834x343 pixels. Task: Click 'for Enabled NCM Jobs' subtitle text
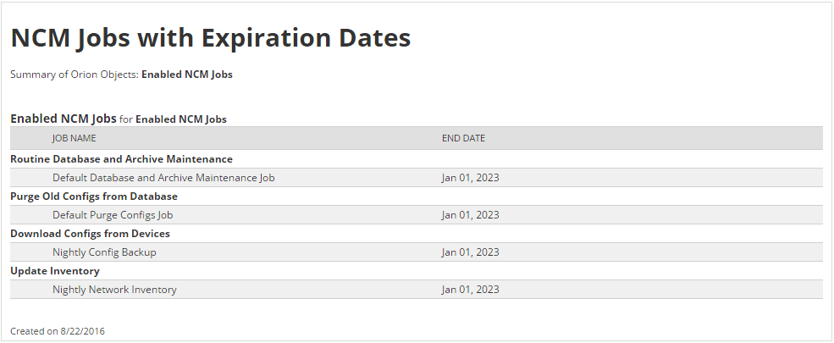pos(173,119)
